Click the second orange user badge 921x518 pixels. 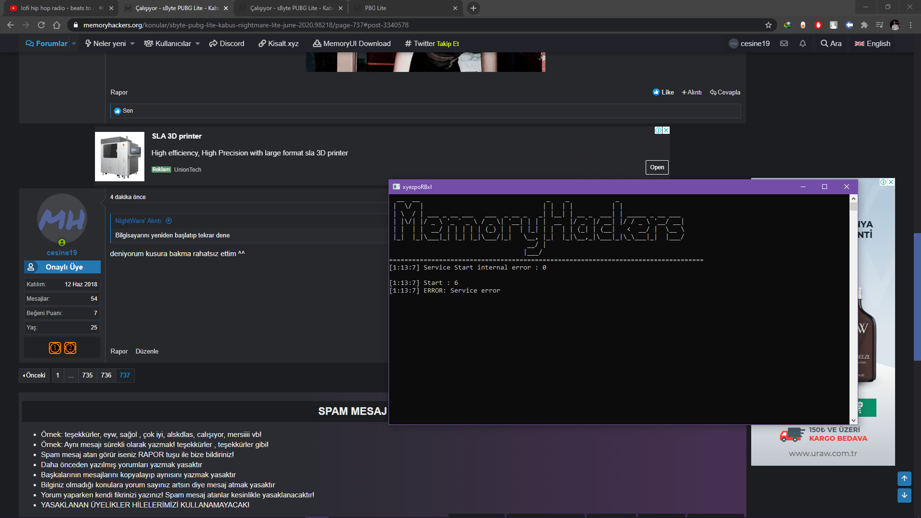tap(71, 348)
